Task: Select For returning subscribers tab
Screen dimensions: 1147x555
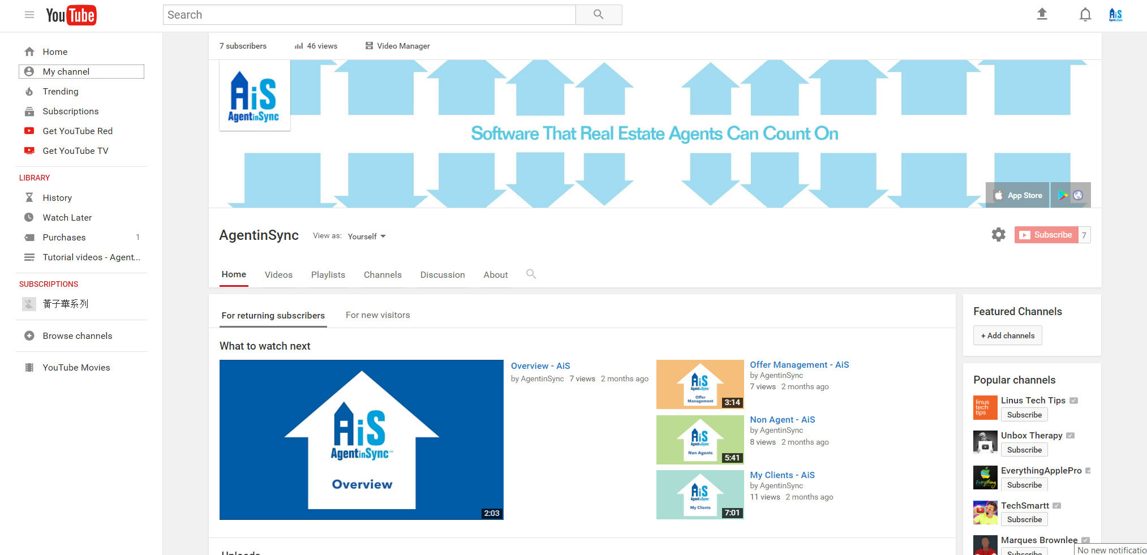Action: [273, 316]
